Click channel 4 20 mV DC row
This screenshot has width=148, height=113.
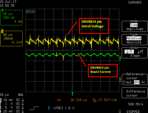12,111
